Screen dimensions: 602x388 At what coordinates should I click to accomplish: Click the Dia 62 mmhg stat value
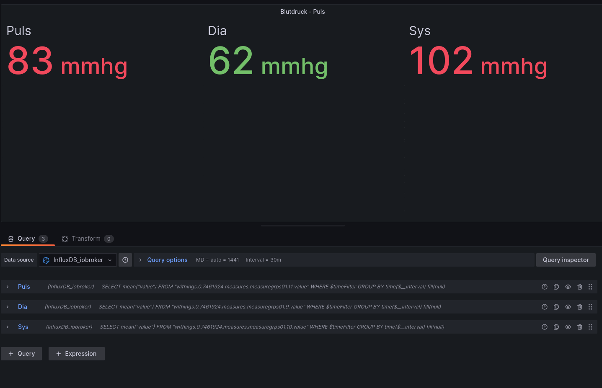click(x=268, y=62)
